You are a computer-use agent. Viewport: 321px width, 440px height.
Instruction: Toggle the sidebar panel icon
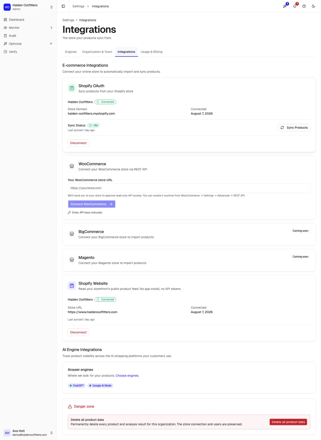63,6
